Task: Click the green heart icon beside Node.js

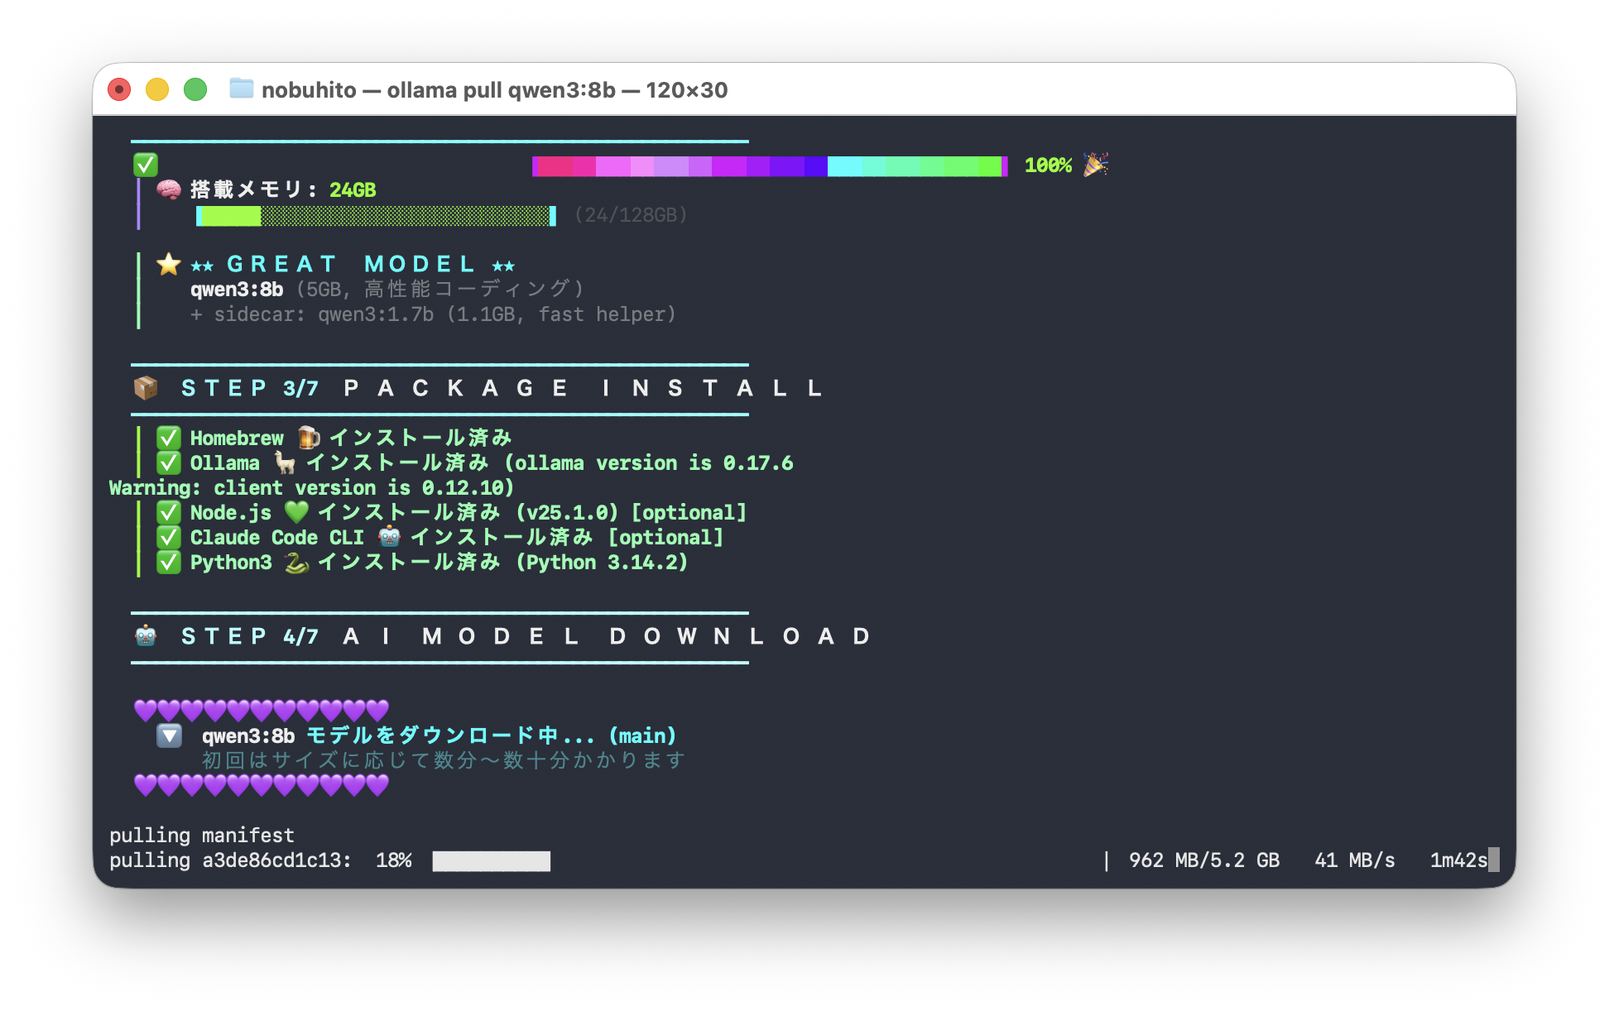Action: tap(295, 511)
